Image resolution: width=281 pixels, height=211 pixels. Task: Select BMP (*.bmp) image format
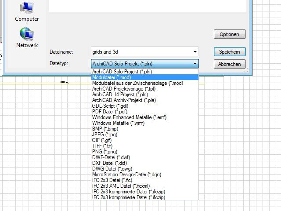click(145, 129)
